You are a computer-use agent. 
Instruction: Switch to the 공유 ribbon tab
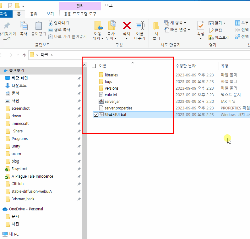click(x=34, y=14)
